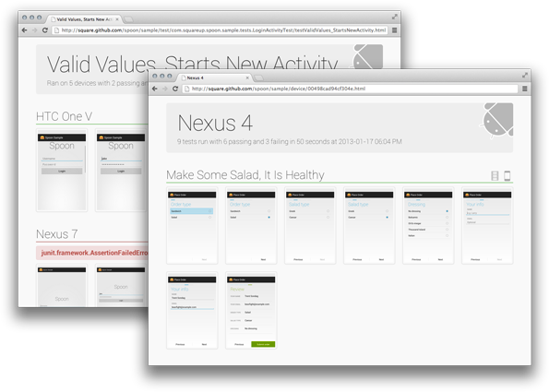Reload the Valid Values Starts New Activity page
The width and height of the screenshot is (549, 392).
pos(45,30)
